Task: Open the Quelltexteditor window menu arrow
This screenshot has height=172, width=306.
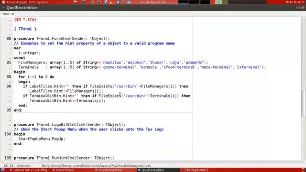Action: (3, 8)
